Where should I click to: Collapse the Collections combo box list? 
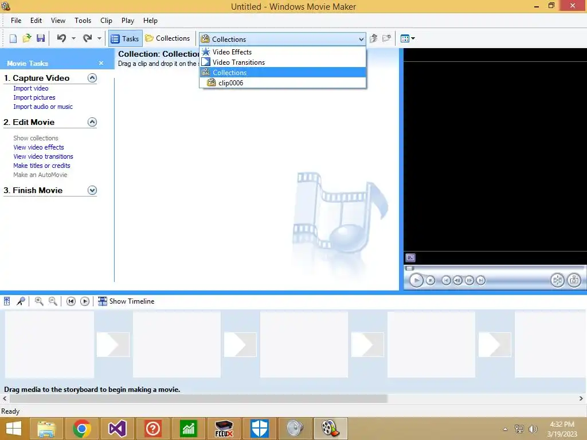361,40
